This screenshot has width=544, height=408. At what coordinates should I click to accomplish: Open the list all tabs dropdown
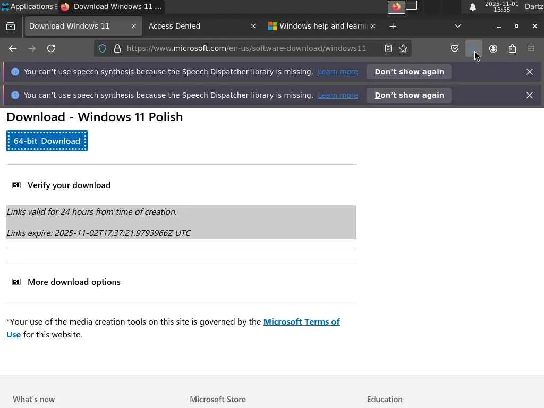point(458,25)
